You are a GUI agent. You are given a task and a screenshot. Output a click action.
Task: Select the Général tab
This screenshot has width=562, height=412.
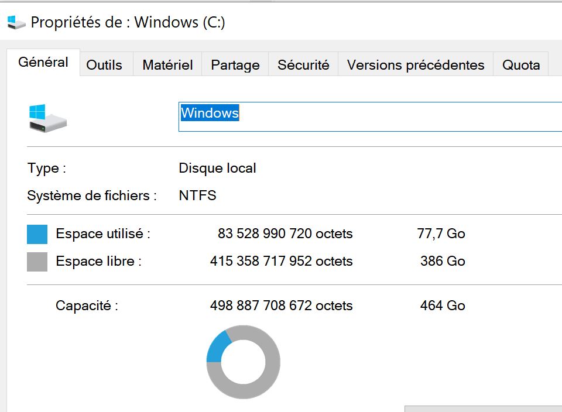(x=43, y=63)
